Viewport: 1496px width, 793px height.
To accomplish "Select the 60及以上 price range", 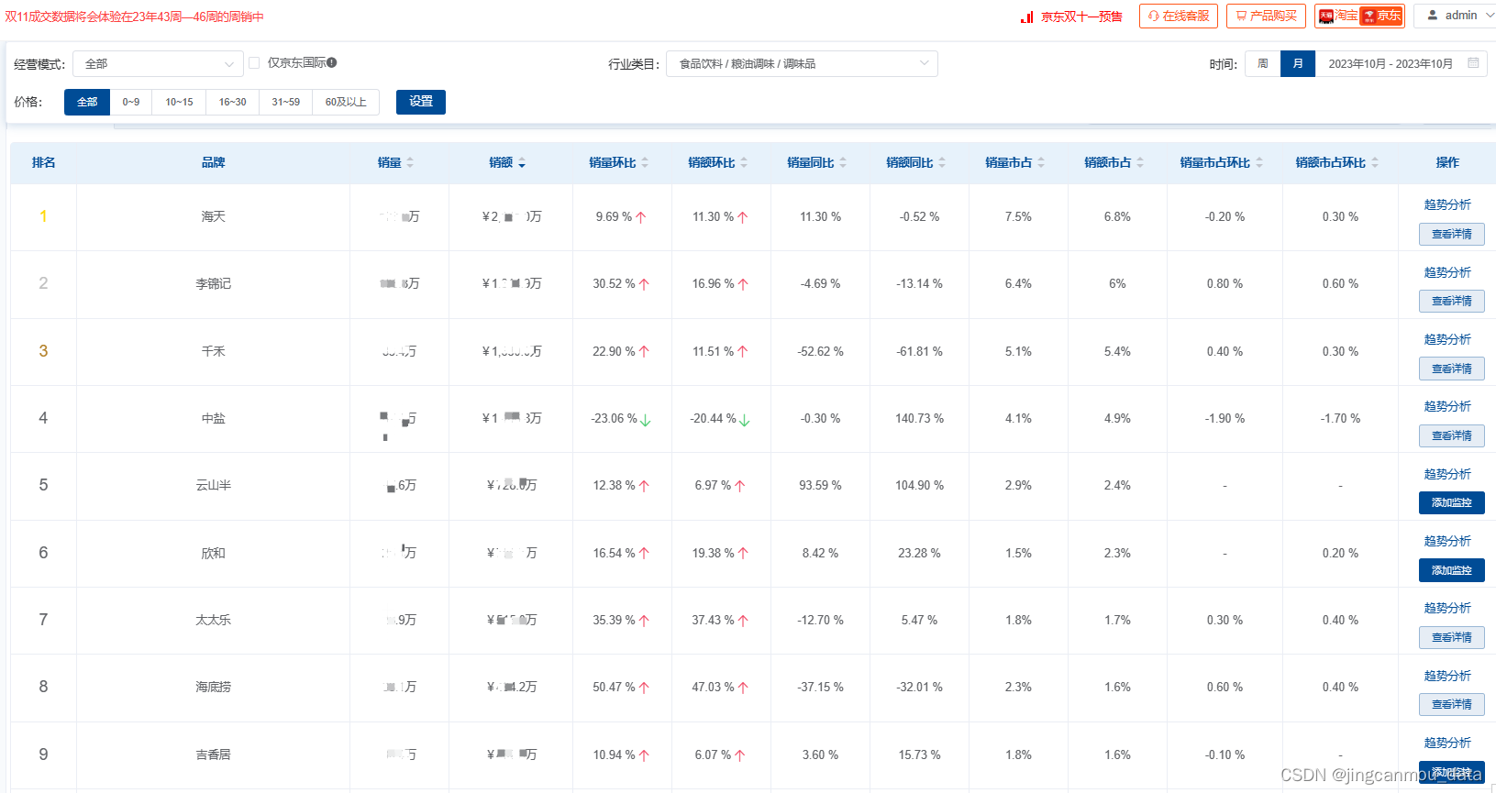I will point(346,102).
